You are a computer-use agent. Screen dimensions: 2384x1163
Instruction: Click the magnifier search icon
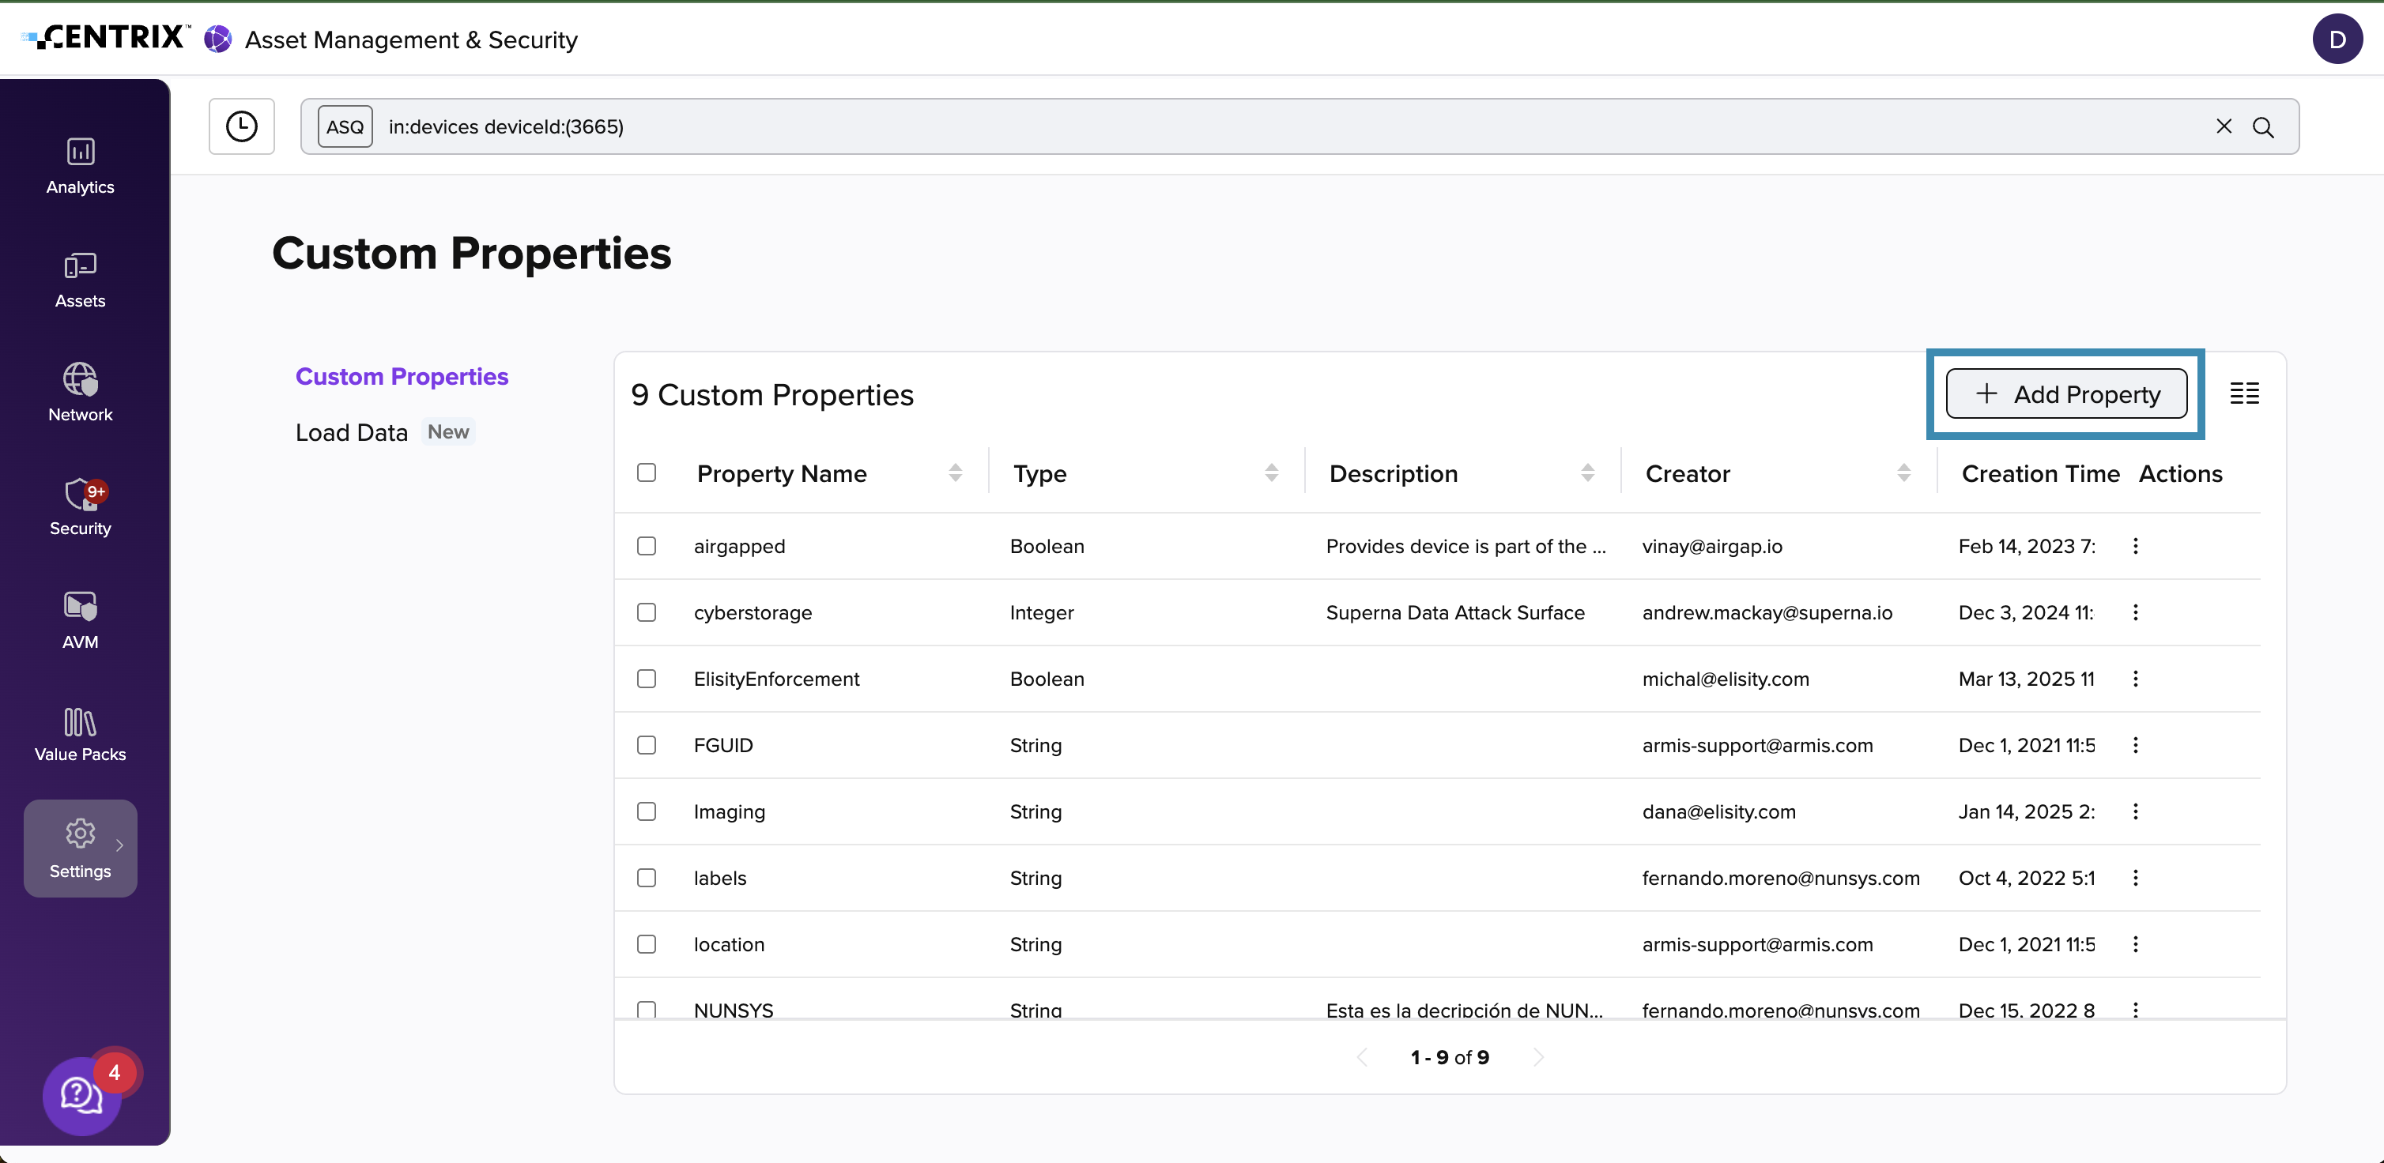pos(2263,126)
